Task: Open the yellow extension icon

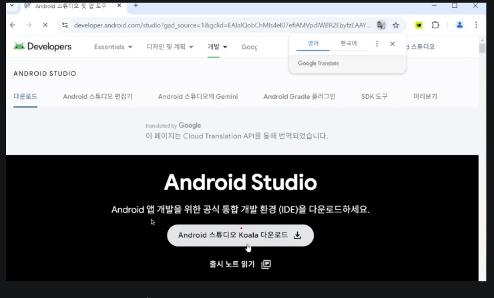Action: pos(419,25)
